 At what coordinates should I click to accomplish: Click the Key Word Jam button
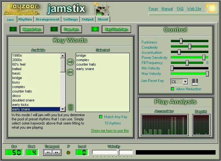click(116, 29)
